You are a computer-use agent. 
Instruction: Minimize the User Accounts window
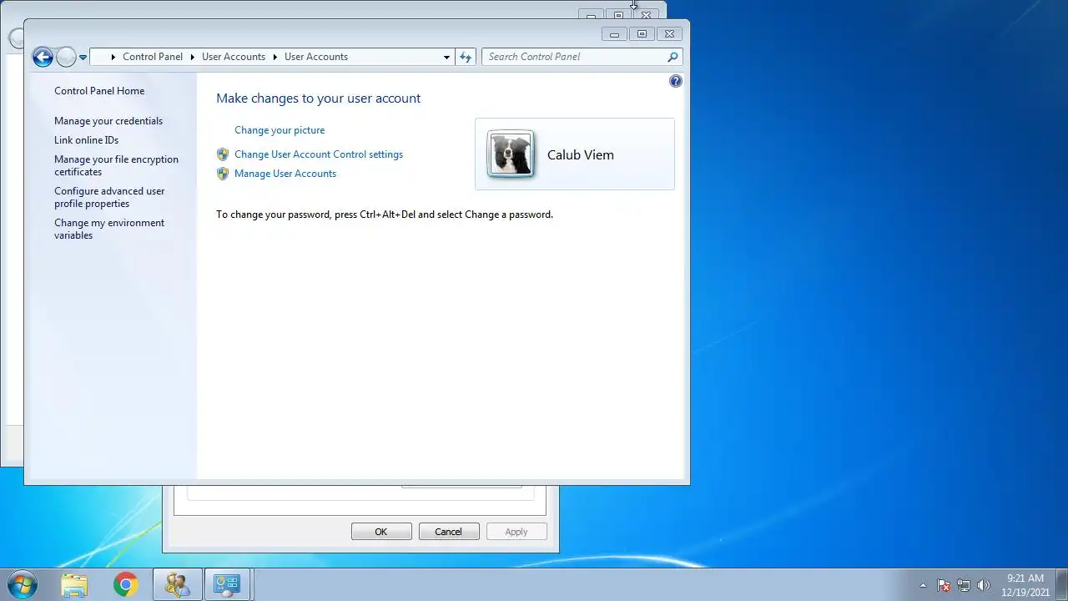click(614, 34)
